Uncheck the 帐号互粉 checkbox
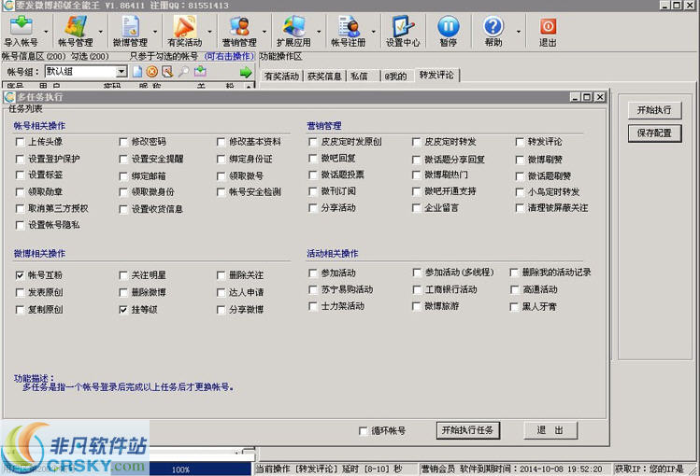This screenshot has height=476, width=700. tap(21, 275)
